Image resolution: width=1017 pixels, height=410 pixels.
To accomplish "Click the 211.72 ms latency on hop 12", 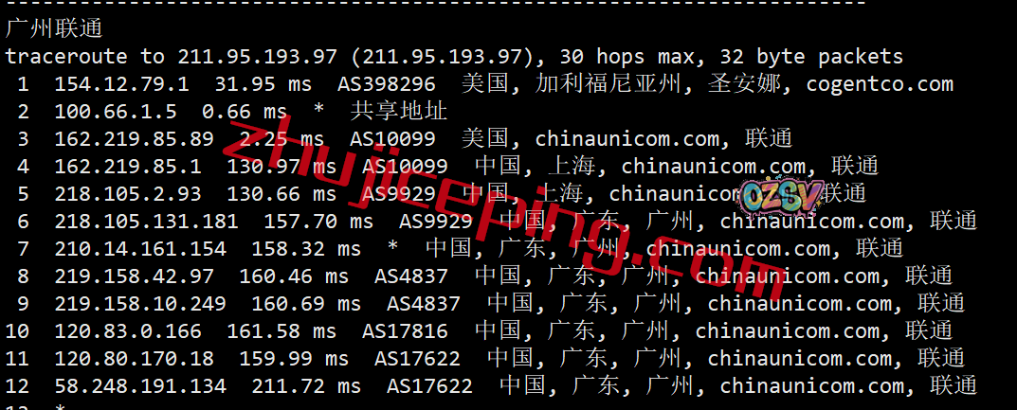I will click(306, 386).
